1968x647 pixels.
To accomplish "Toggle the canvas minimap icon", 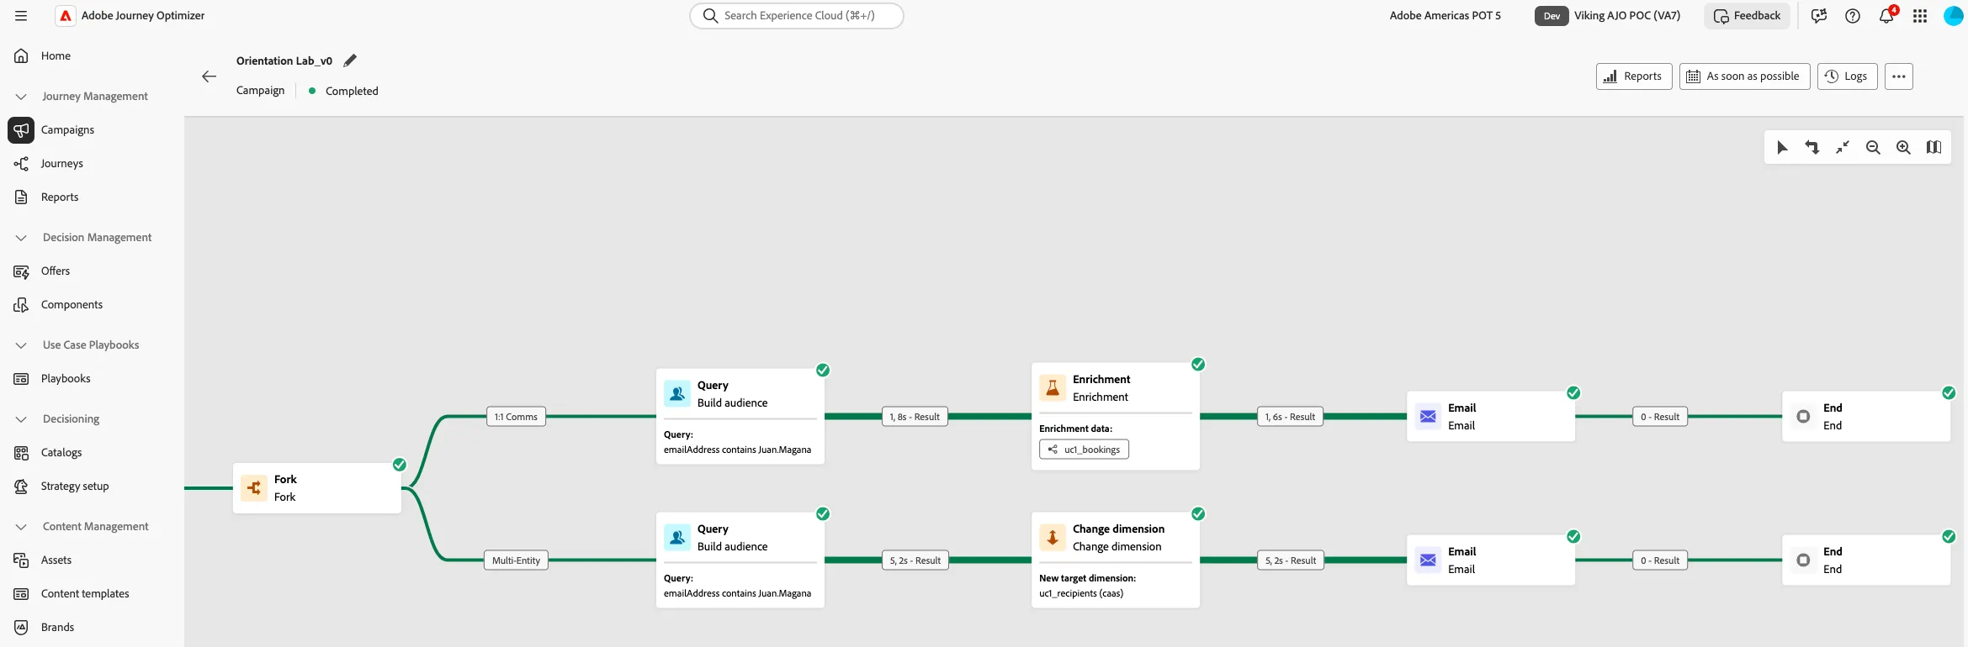I will [1934, 147].
